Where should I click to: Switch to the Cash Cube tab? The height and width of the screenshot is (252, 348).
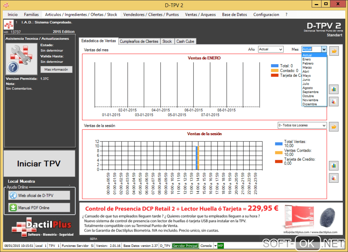pyautogui.click(x=185, y=41)
